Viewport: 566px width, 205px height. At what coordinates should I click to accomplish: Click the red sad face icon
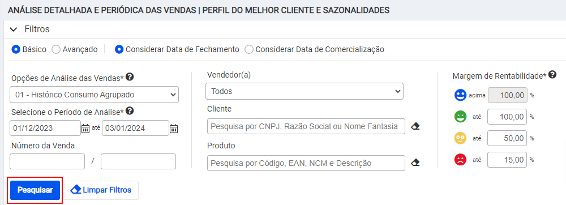[x=460, y=160]
